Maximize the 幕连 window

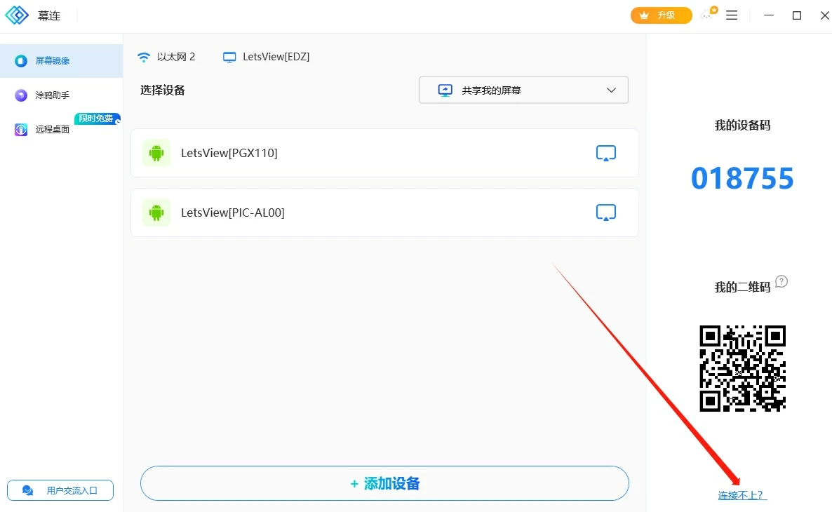tap(796, 15)
